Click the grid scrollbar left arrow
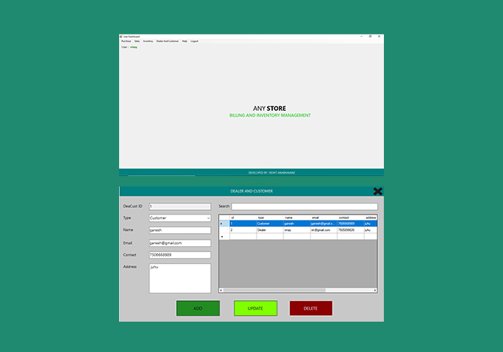The height and width of the screenshot is (352, 503). click(x=221, y=290)
